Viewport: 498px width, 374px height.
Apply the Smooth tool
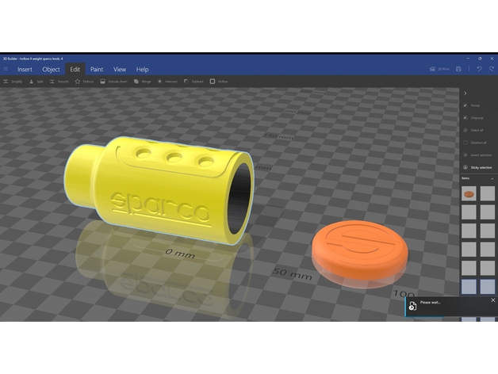click(53, 82)
